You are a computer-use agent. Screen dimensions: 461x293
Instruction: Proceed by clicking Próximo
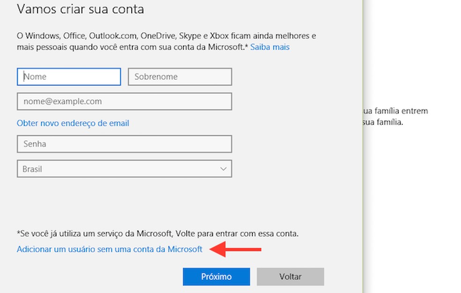pyautogui.click(x=216, y=277)
